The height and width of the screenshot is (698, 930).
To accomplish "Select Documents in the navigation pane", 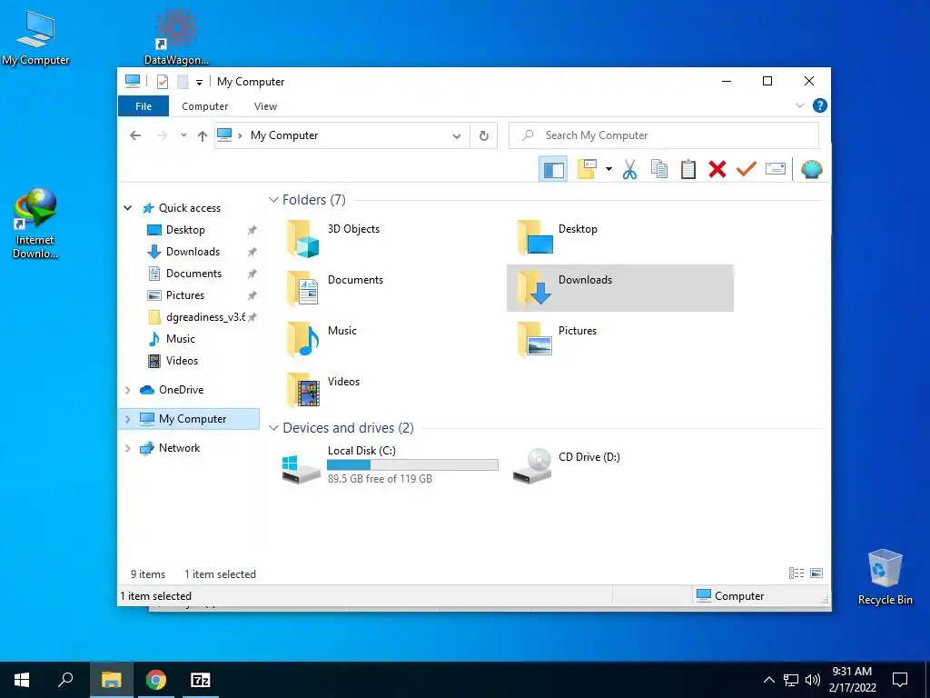I will (193, 274).
